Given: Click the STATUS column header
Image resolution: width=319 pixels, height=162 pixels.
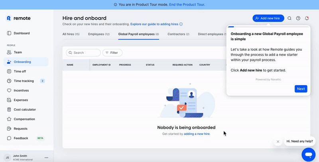Looking at the screenshot, I should coord(150,65).
